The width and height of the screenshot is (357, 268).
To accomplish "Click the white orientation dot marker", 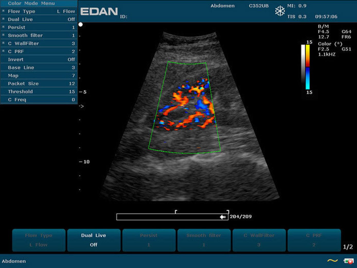I will pyautogui.click(x=81, y=24).
